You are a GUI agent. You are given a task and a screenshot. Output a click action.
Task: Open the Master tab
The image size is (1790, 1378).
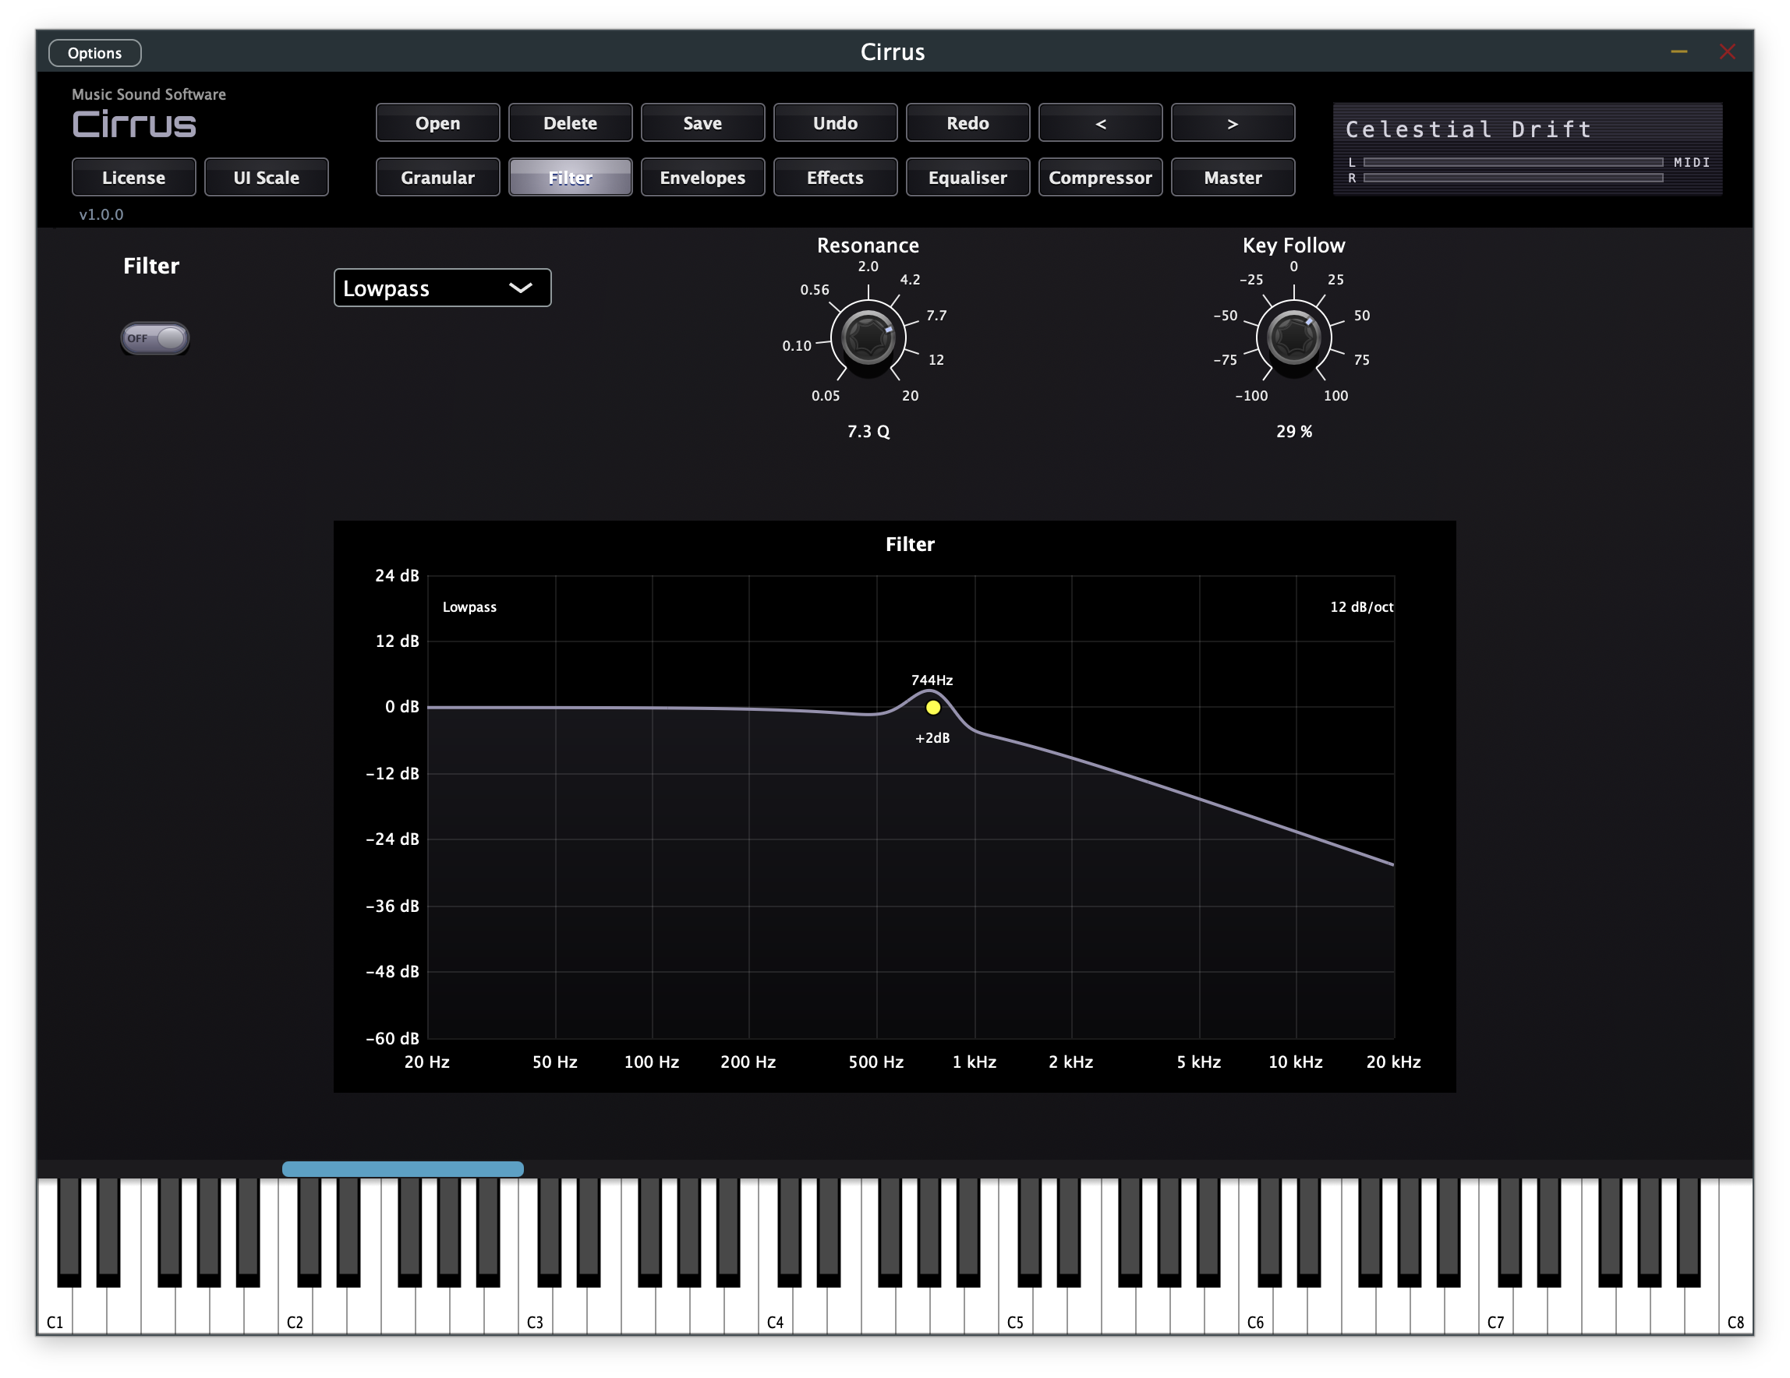(x=1233, y=177)
